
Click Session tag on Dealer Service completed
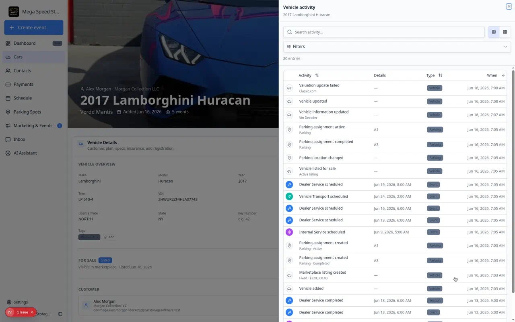click(x=435, y=300)
